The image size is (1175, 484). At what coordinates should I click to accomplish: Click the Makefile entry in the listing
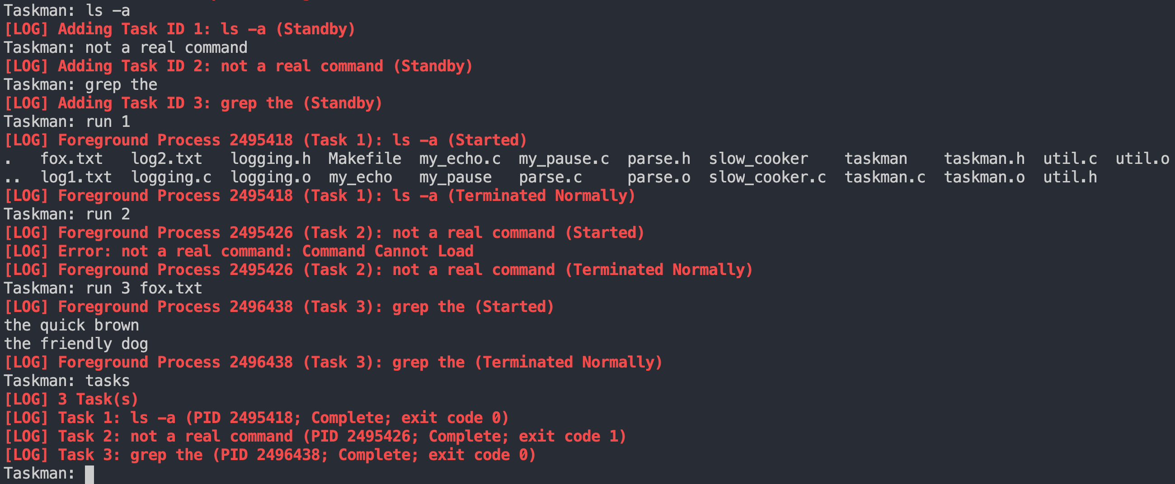coord(365,158)
